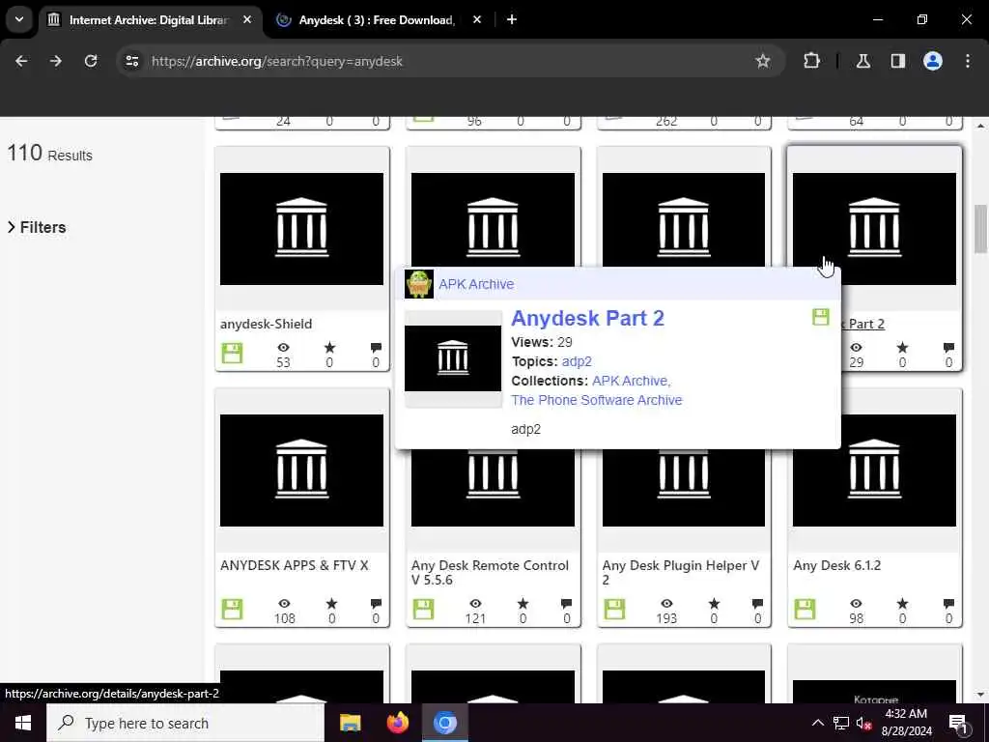This screenshot has height=742, width=989.
Task: Go back to the previous page
Action: pyautogui.click(x=21, y=61)
